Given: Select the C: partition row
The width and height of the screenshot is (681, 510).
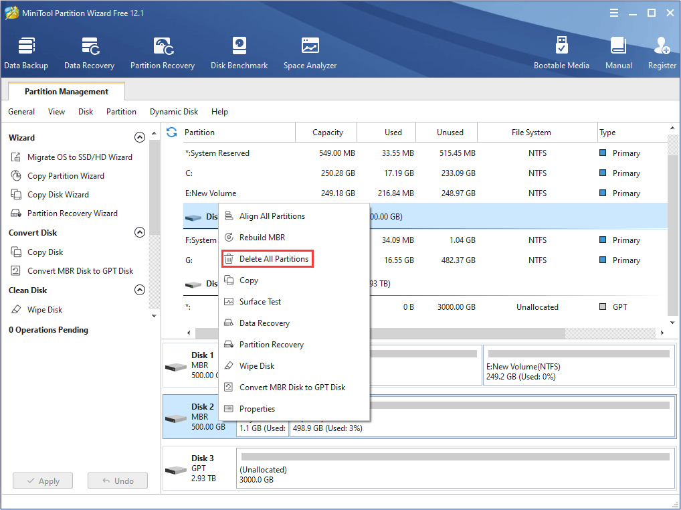Looking at the screenshot, I should coord(425,173).
